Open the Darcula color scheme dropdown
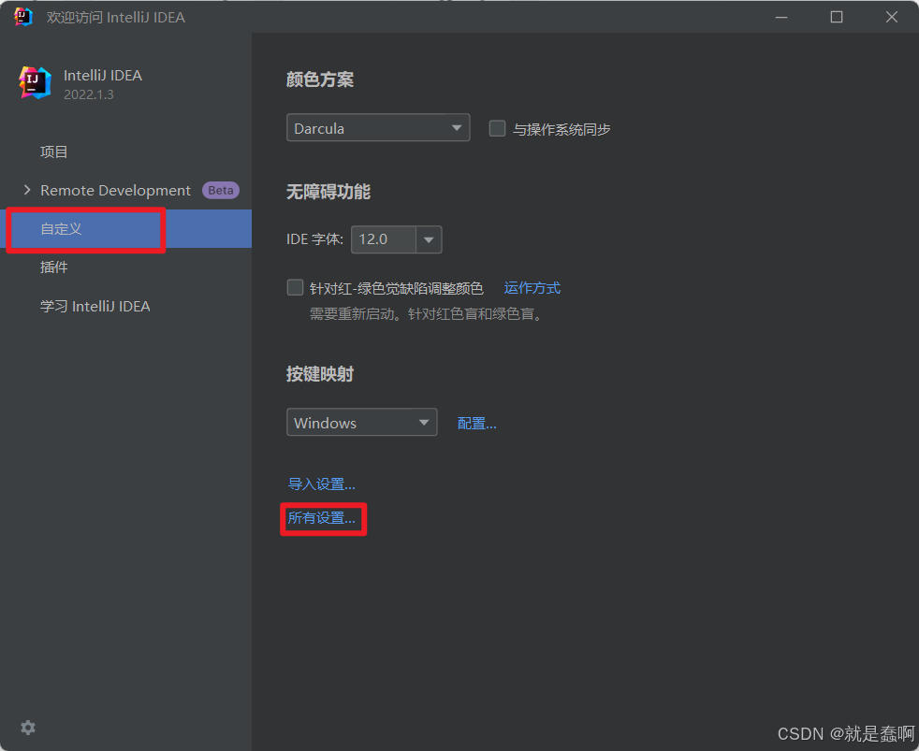Image resolution: width=919 pixels, height=751 pixels. point(378,128)
